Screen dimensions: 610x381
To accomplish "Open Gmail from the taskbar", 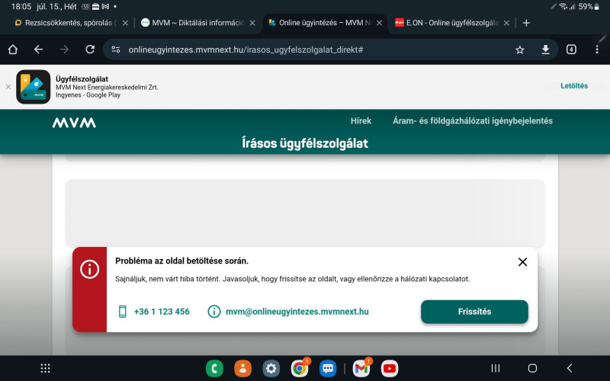I will tap(361, 369).
